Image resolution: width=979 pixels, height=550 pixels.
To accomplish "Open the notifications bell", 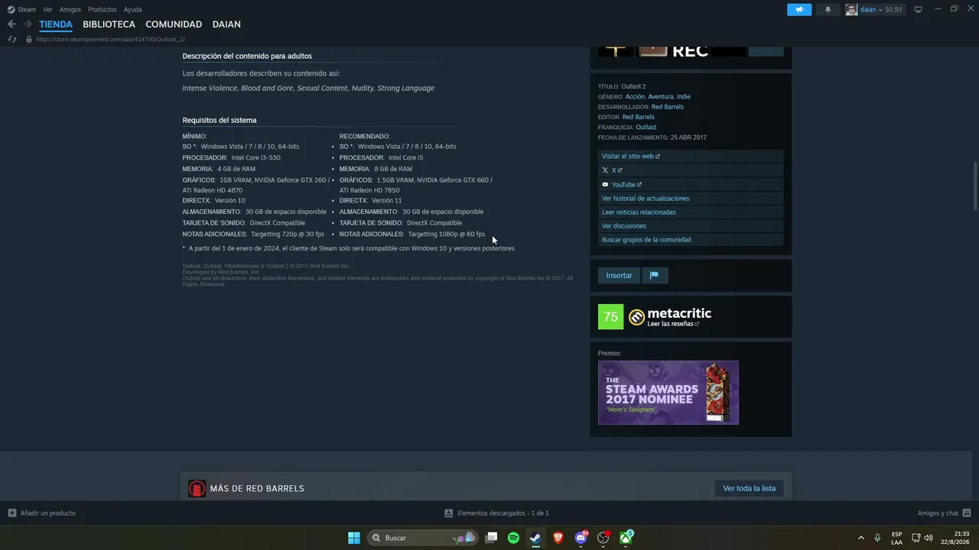I will (x=828, y=10).
